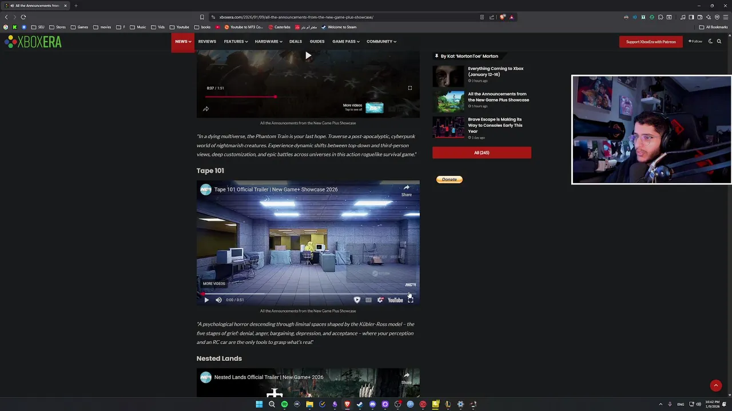Image resolution: width=732 pixels, height=411 pixels.
Task: Open the browser hamburger main menu
Action: pyautogui.click(x=726, y=17)
